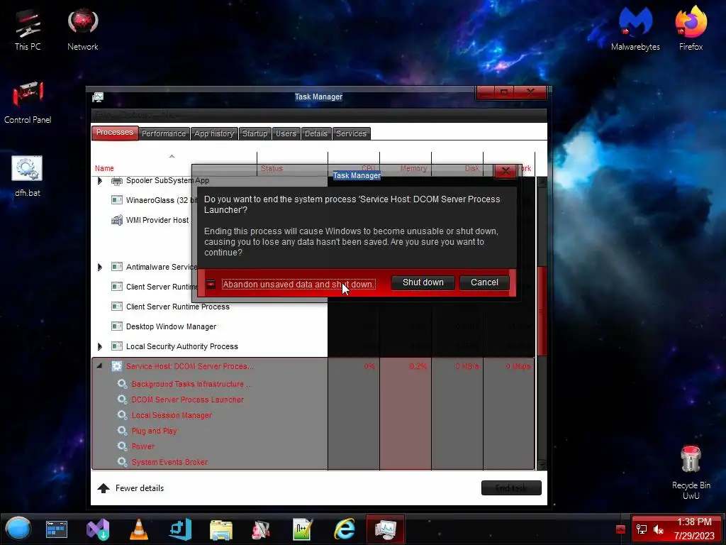This screenshot has width=726, height=545.
Task: Click the Desktop Window Manager icon
Action: point(117,326)
